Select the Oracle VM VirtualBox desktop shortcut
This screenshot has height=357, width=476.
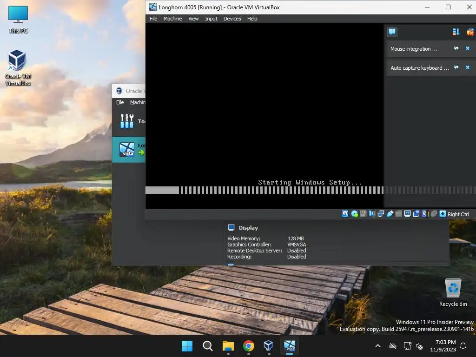[18, 67]
